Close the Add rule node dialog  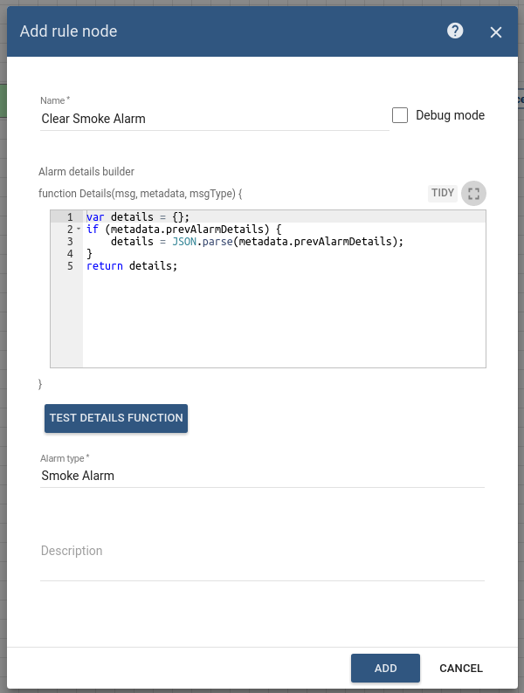pos(496,32)
